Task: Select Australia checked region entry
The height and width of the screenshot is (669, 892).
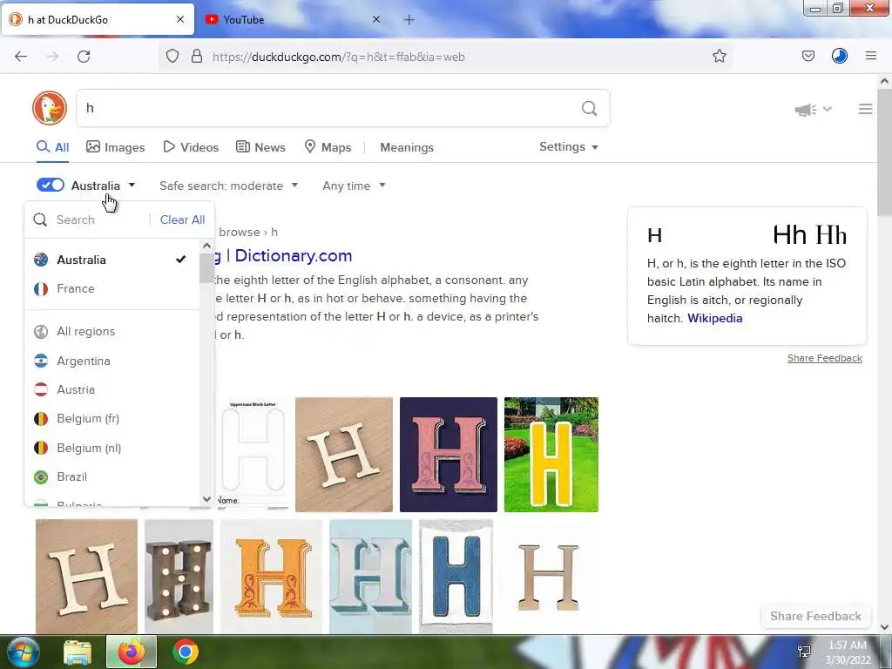Action: click(111, 260)
